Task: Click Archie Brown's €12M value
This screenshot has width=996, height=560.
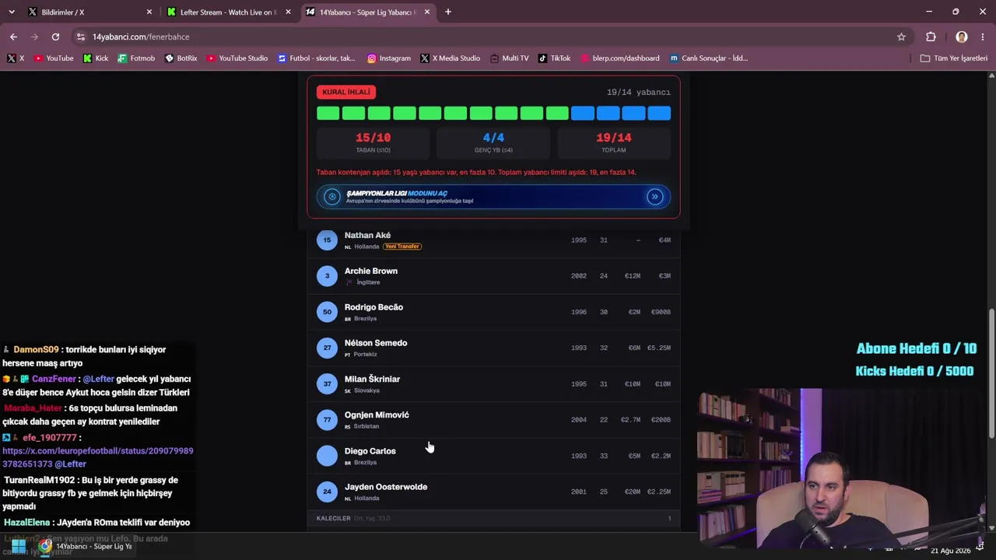Action: tap(632, 276)
